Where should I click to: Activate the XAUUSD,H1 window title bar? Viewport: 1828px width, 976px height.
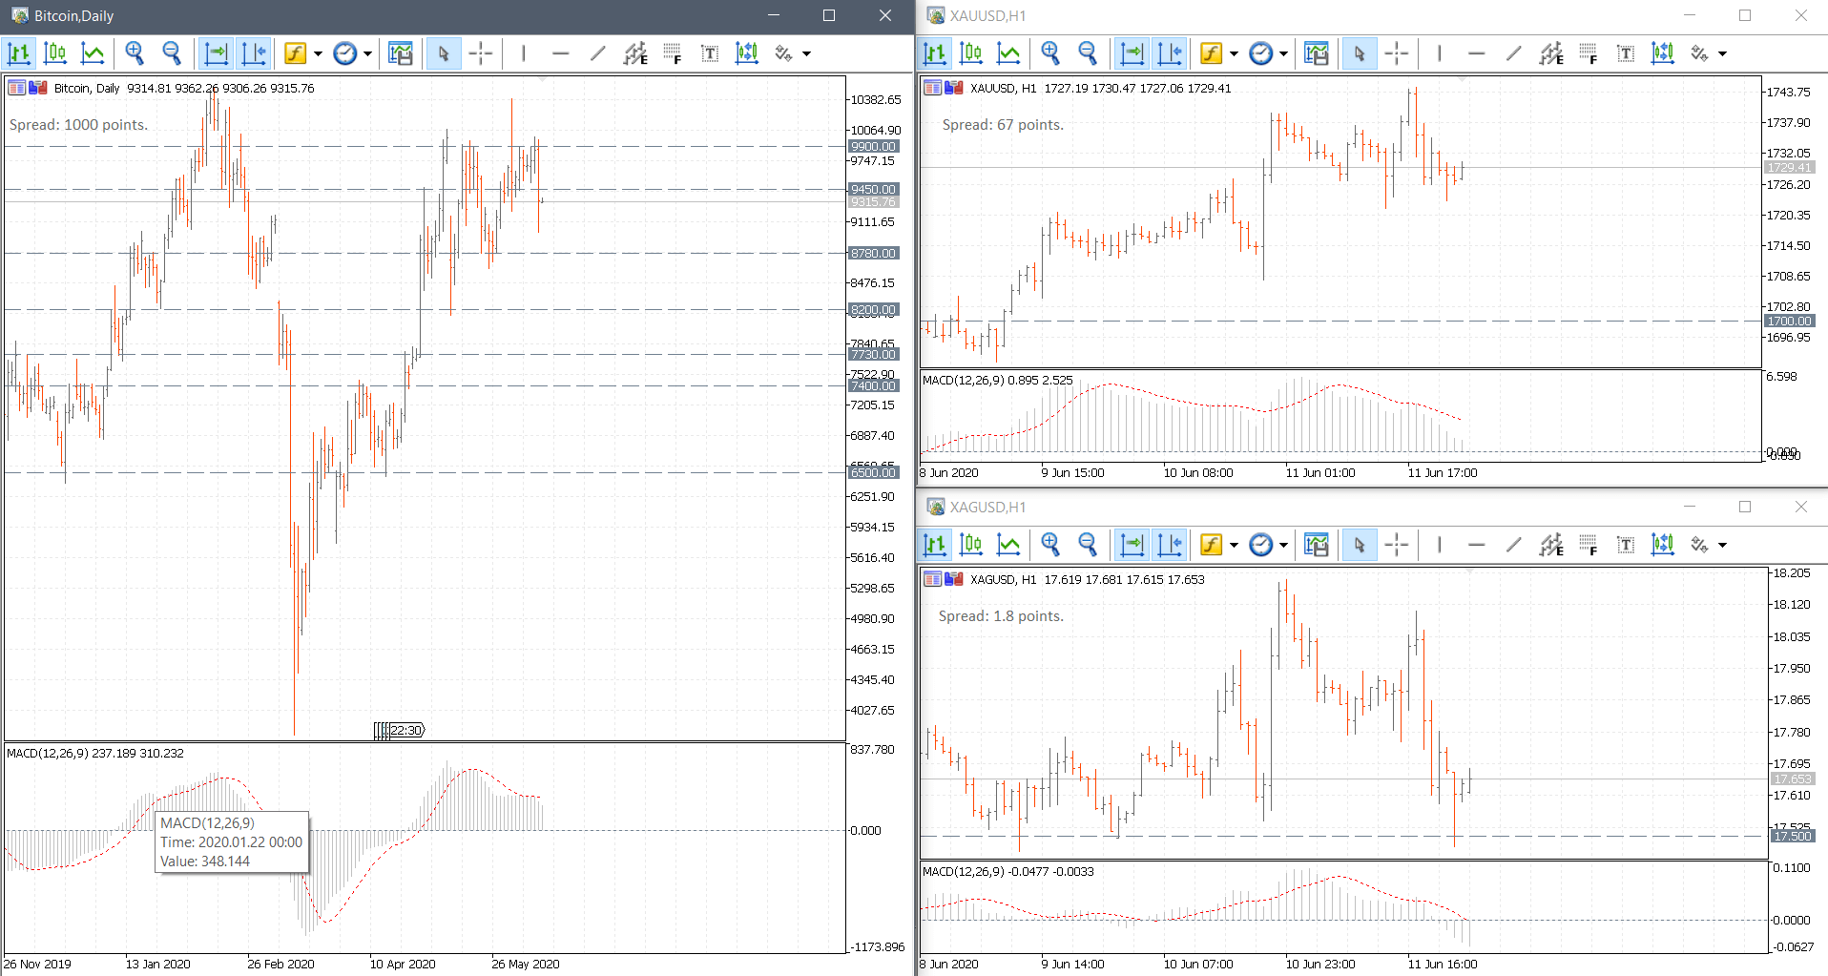point(1240,15)
